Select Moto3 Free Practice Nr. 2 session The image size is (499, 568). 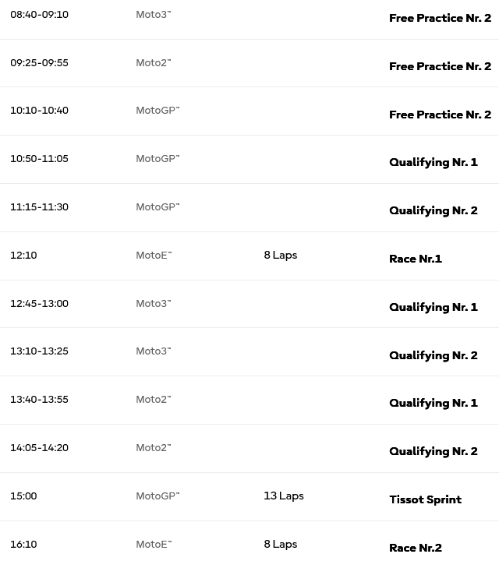[440, 18]
